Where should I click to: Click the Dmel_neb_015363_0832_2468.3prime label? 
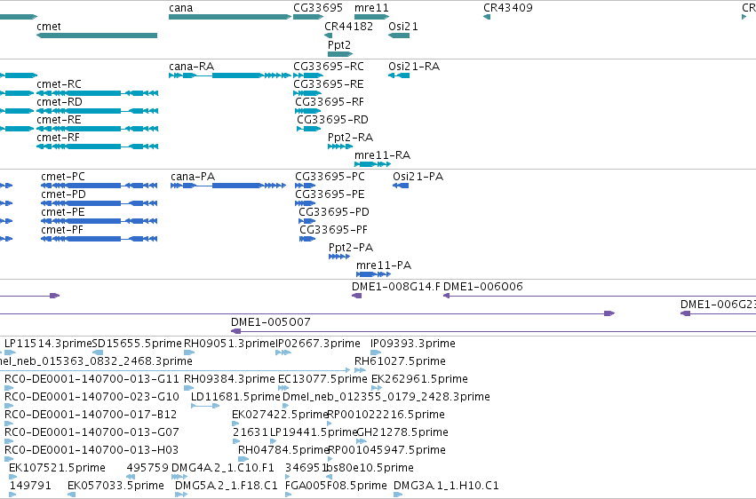coord(97,360)
